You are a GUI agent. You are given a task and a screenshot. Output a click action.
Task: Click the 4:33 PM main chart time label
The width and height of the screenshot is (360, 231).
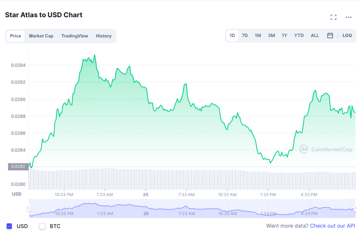[x=309, y=195]
